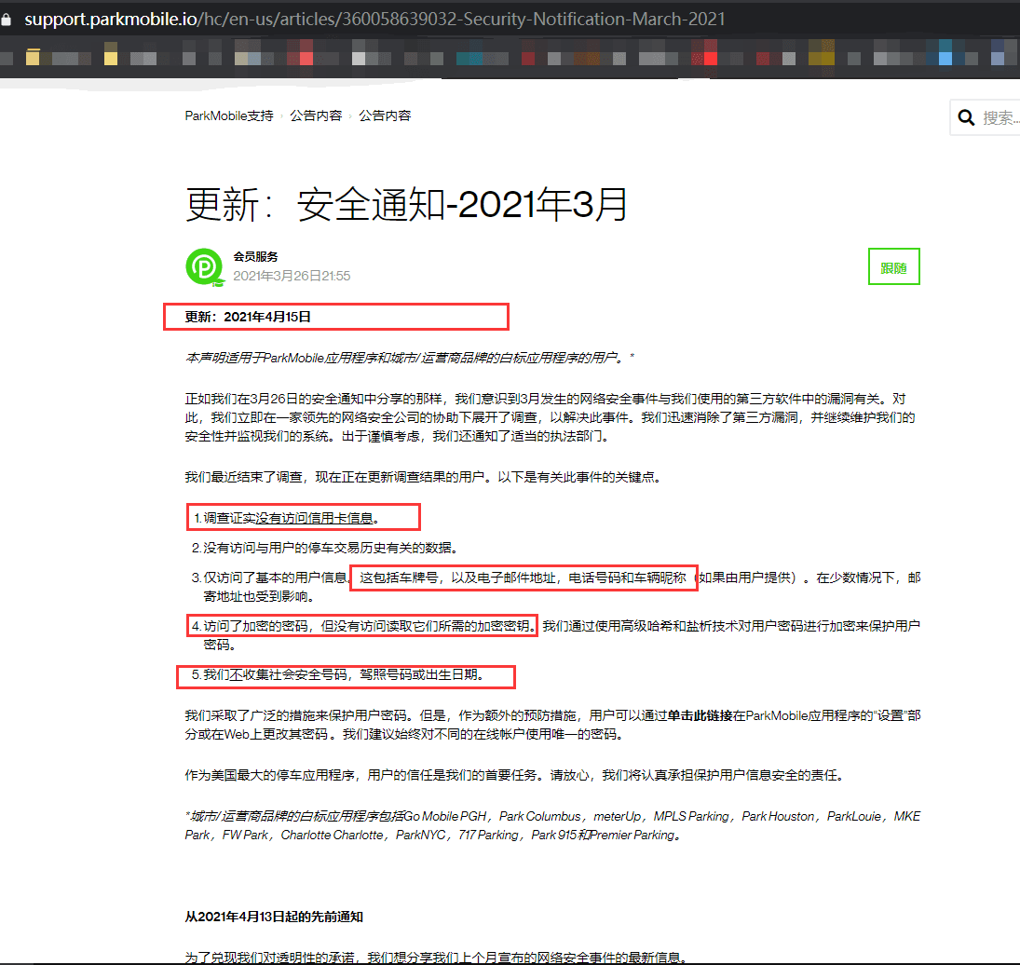Click the article title 更新：安全通知-2021年3月
Screen dimensions: 1020x965
pyautogui.click(x=406, y=204)
